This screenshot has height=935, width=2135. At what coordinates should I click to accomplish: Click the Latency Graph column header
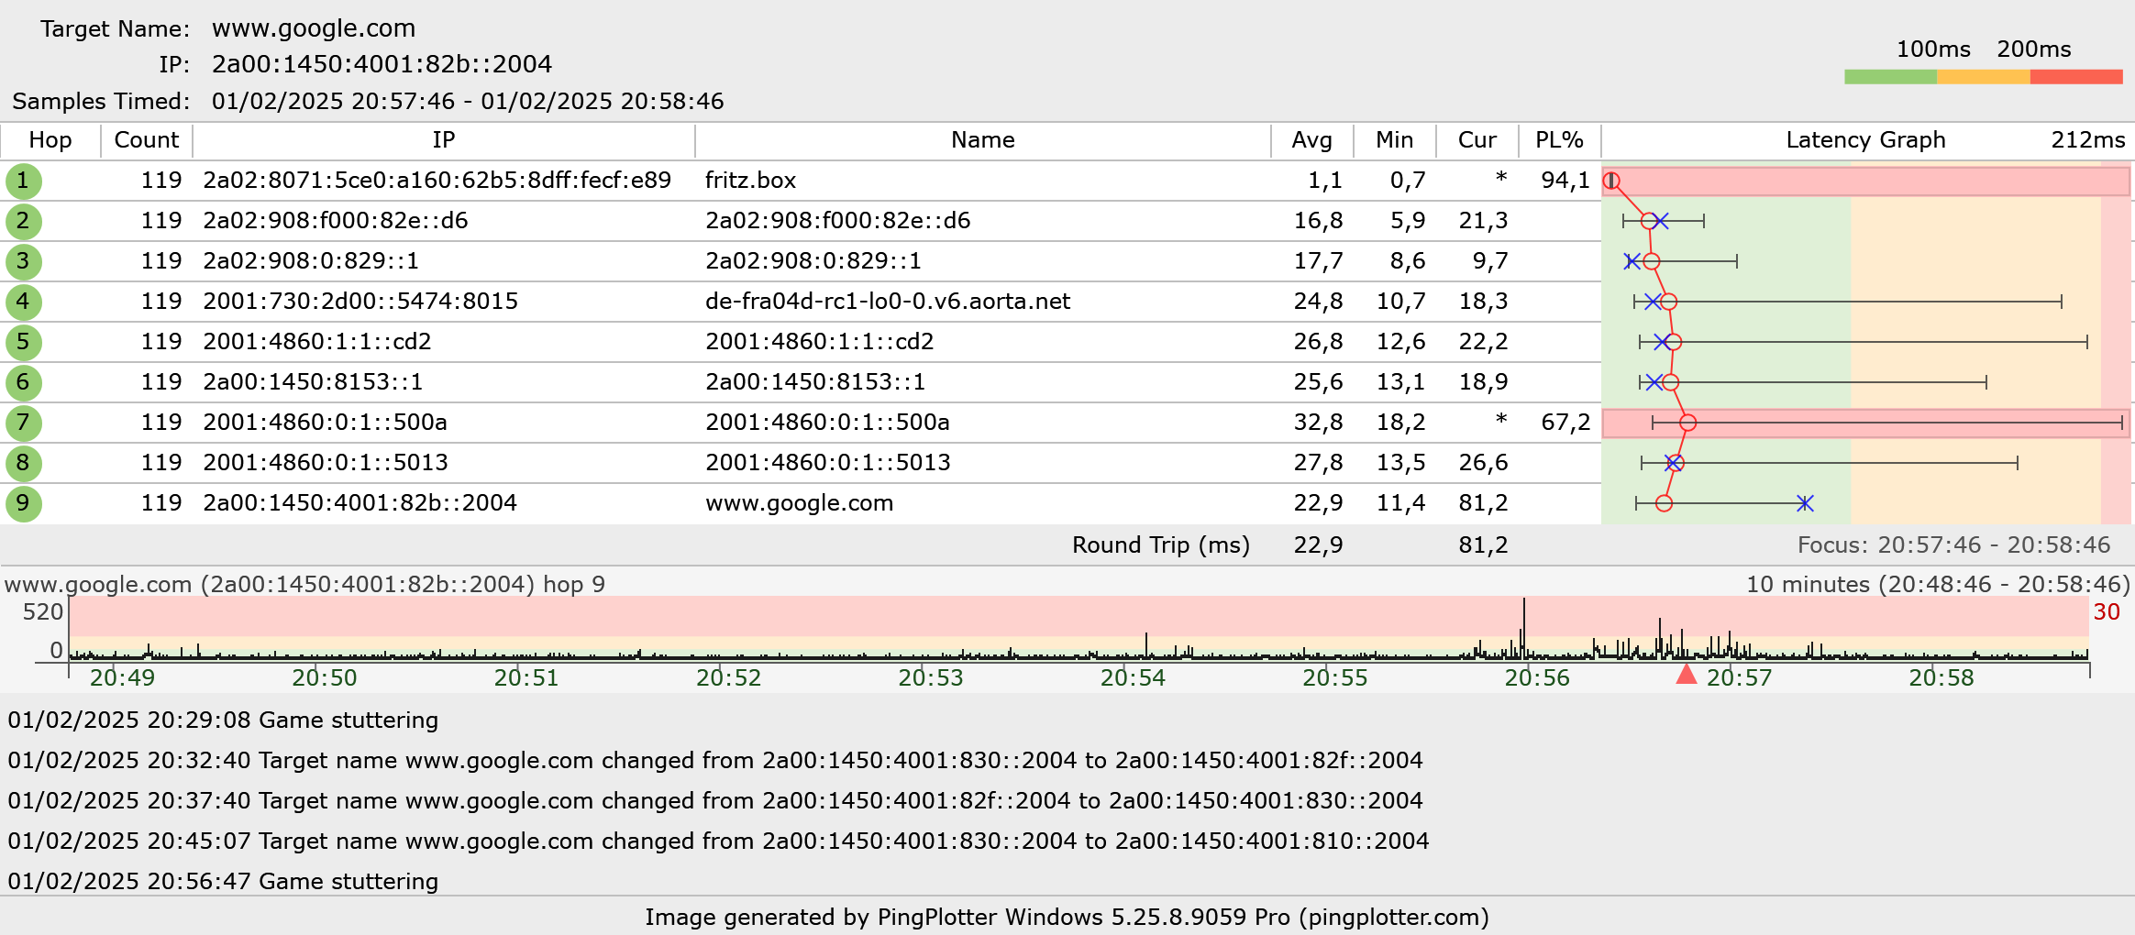click(x=1865, y=140)
